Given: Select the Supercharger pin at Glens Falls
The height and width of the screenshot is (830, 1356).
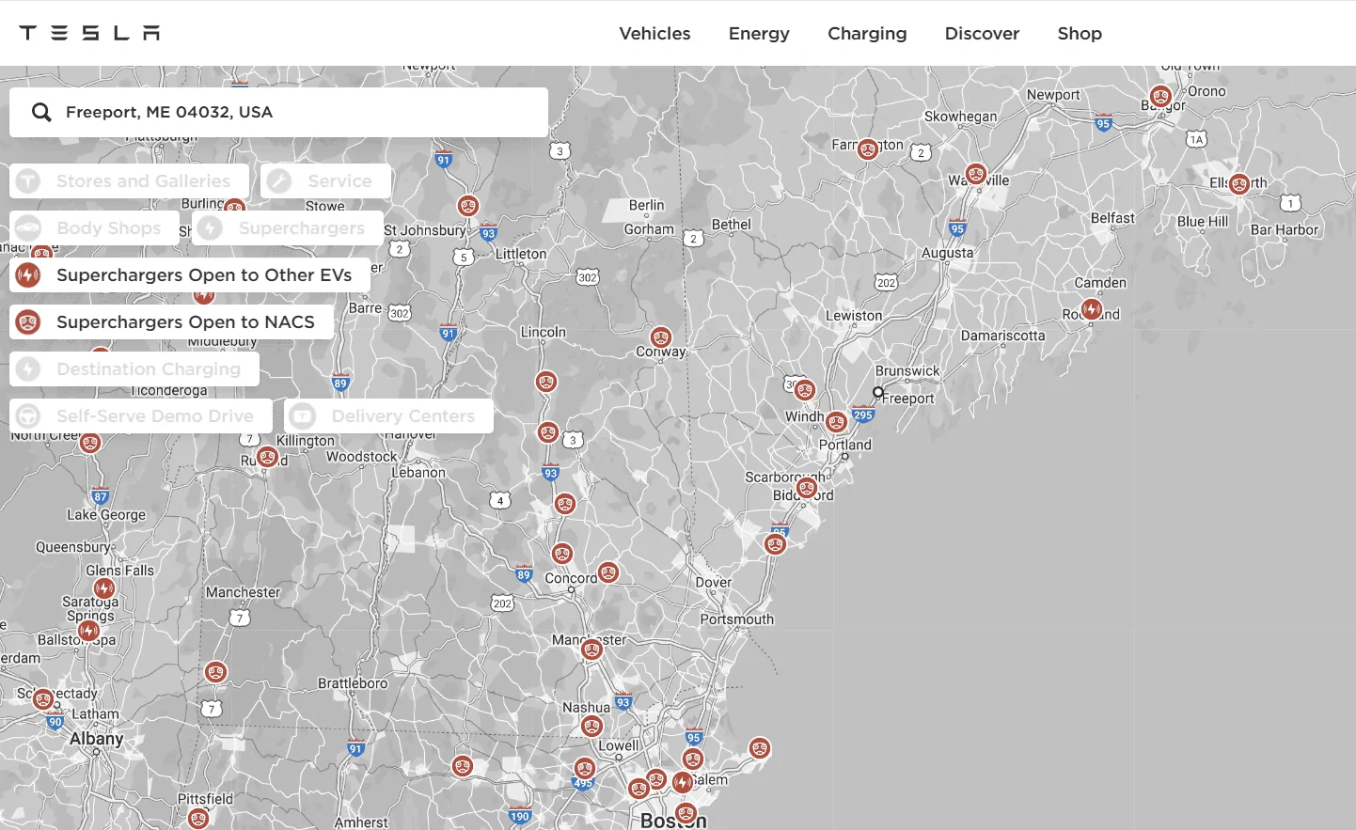Looking at the screenshot, I should point(103,588).
